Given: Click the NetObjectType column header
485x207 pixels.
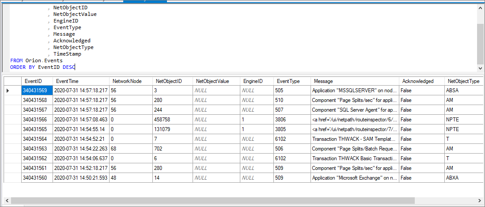Looking at the screenshot, I should (x=464, y=81).
